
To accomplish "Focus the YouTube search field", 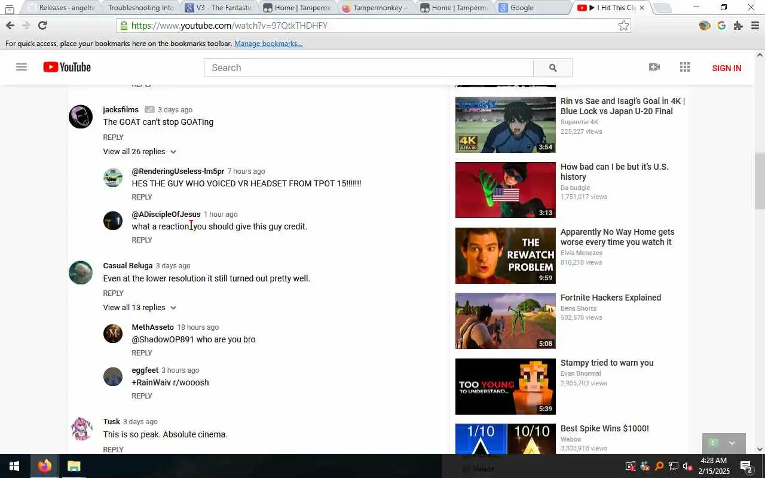I will [x=369, y=68].
